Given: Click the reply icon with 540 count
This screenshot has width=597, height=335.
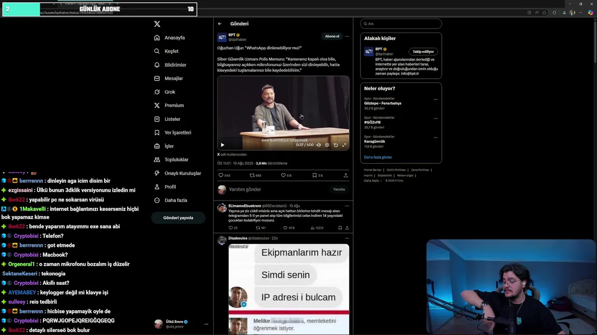Looking at the screenshot, I should pyautogui.click(x=221, y=175).
